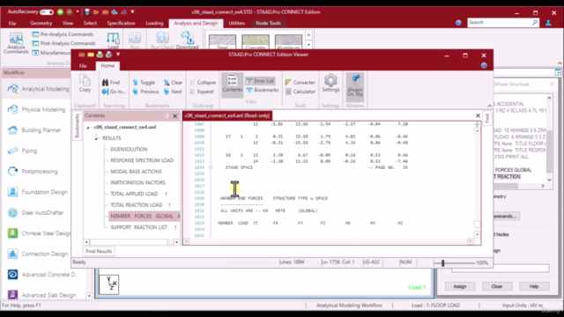Screen dimensions: 564x317
Task: Open the Piping workflow
Action: [x=22, y=151]
